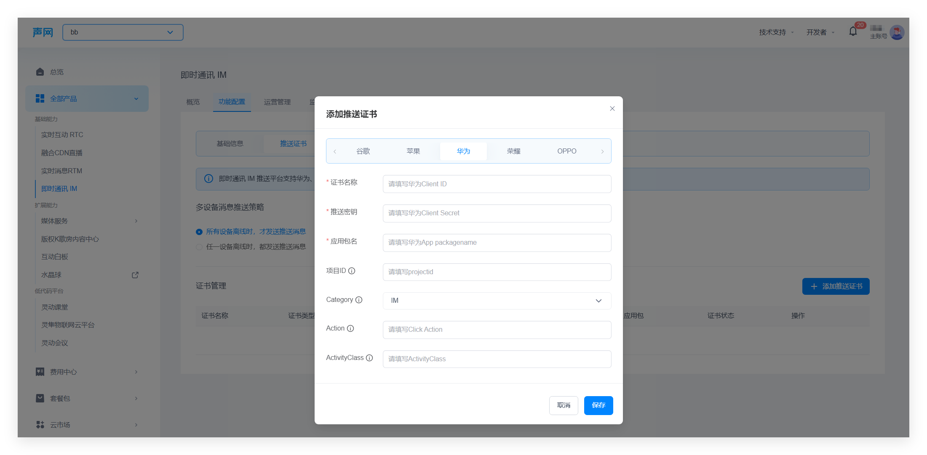
Task: Click the ActivityClass info icon
Action: [x=369, y=358]
